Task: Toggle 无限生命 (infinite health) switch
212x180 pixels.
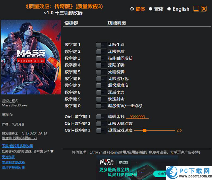Action: coord(101,45)
